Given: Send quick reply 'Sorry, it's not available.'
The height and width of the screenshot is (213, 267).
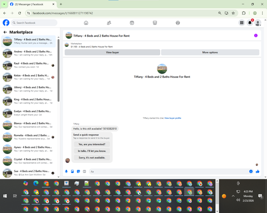Looking at the screenshot, I should pyautogui.click(x=92, y=158).
